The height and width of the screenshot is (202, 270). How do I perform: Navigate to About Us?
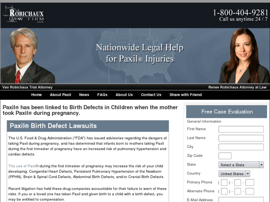pyautogui.click(x=124, y=95)
